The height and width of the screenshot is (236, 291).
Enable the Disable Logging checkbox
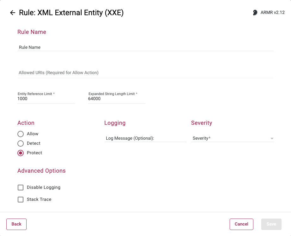pyautogui.click(x=21, y=188)
